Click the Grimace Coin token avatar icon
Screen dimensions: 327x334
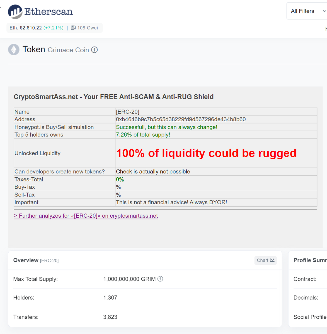click(14, 50)
